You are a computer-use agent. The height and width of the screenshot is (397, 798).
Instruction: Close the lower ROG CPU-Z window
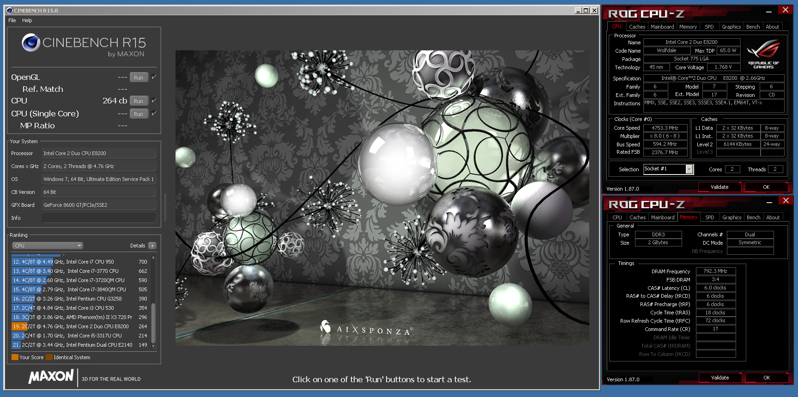[x=786, y=200]
